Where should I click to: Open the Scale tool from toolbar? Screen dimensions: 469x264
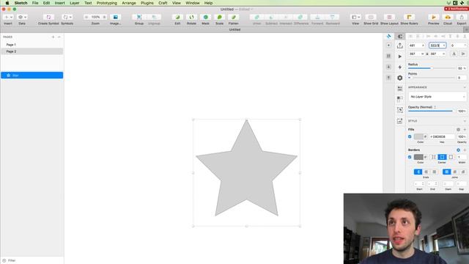point(219,18)
